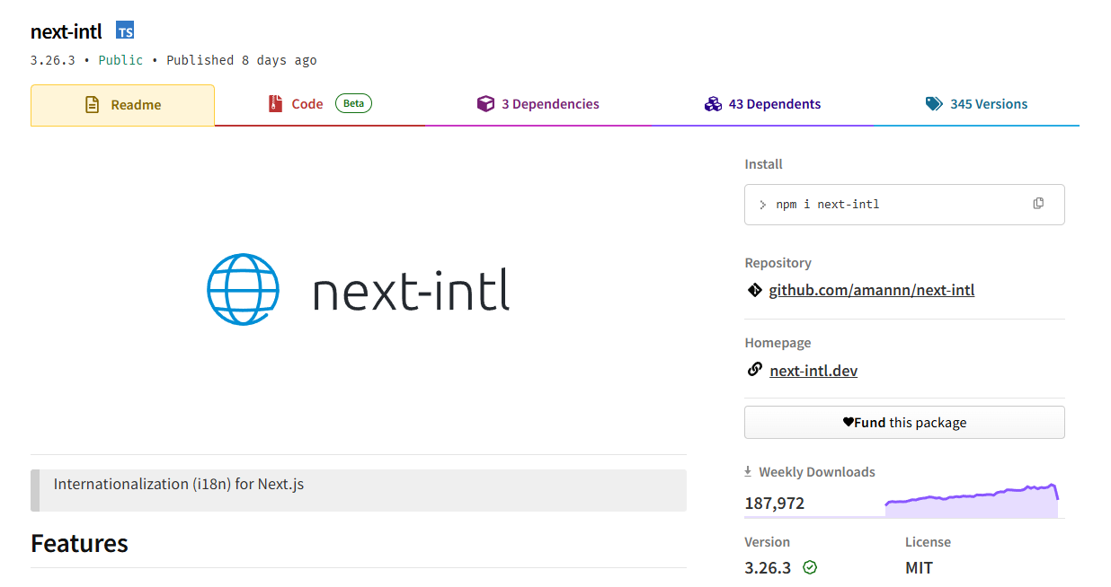Click the blue next-intl globe logo

pos(243,289)
